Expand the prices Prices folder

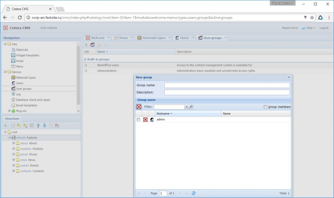point(13,154)
